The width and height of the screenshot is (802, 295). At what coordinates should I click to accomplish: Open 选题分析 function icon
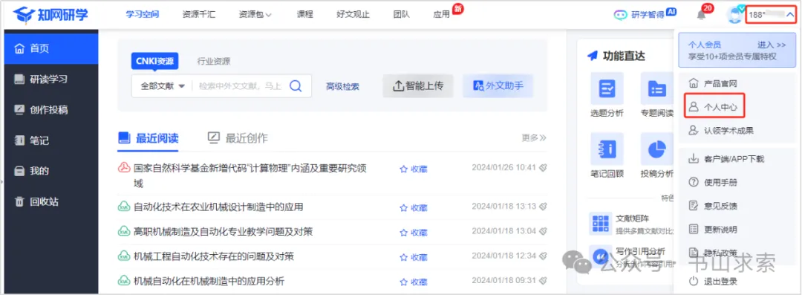[607, 88]
